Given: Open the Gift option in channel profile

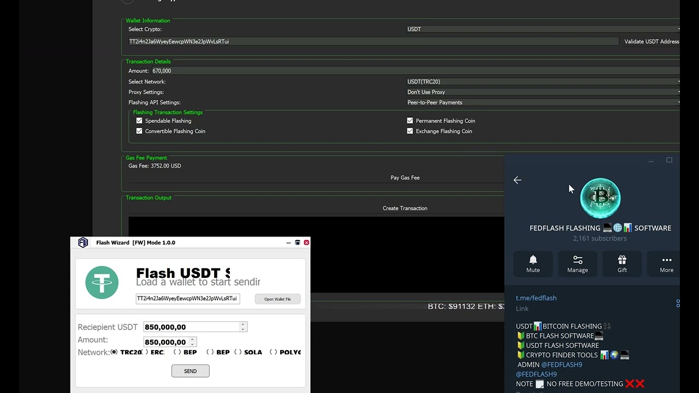Looking at the screenshot, I should pyautogui.click(x=622, y=264).
